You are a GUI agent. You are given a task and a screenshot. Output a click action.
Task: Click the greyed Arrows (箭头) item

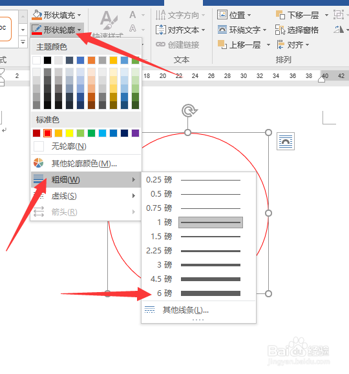(86, 212)
